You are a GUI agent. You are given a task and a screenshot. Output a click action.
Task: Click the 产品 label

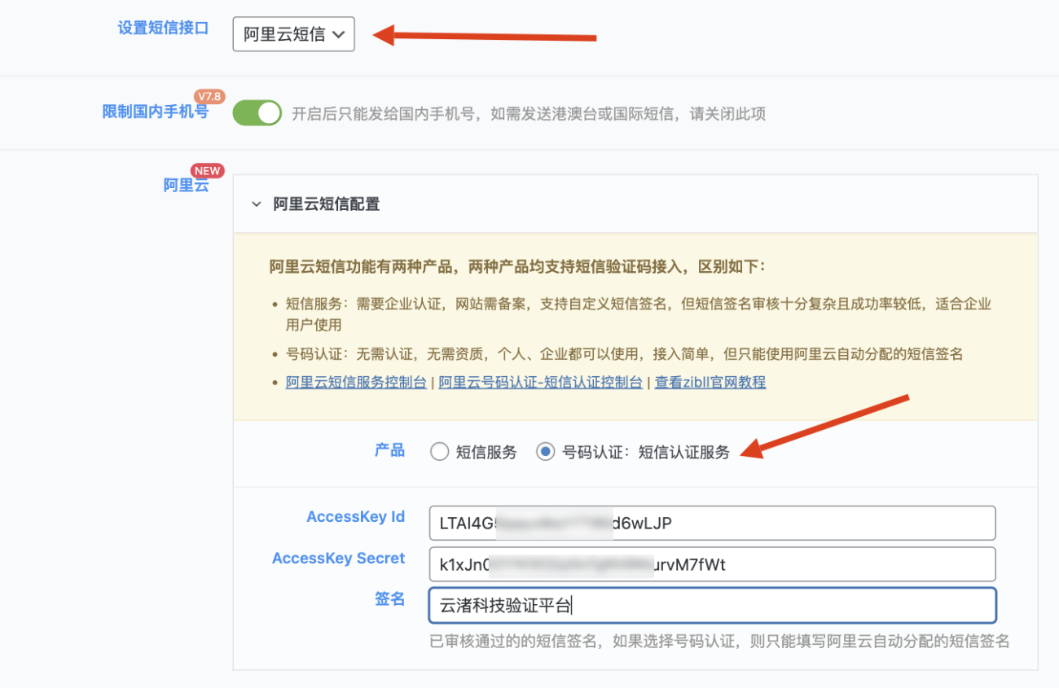pos(389,451)
